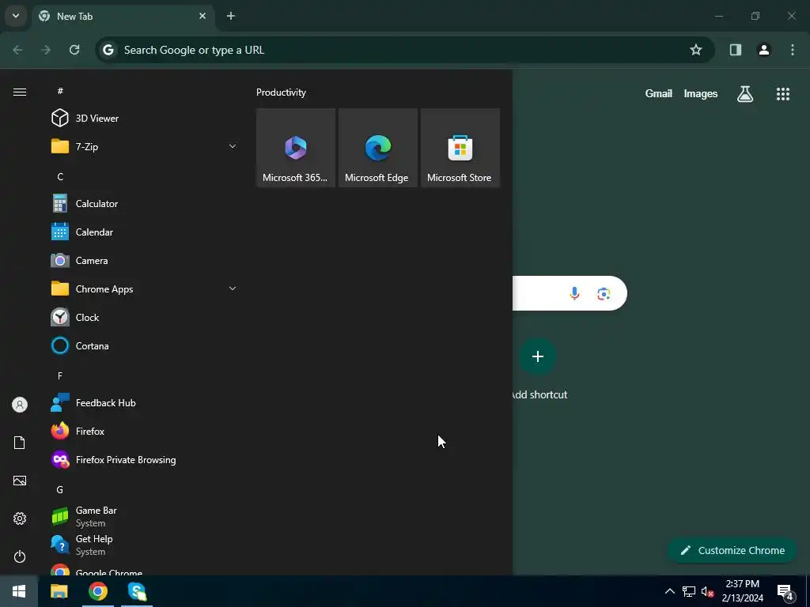The width and height of the screenshot is (810, 607).
Task: Bookmark this tab with the star
Action: (696, 50)
